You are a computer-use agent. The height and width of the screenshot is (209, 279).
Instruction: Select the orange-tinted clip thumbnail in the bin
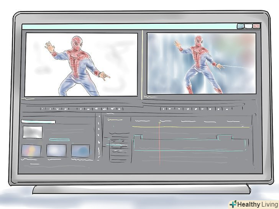tap(31, 150)
